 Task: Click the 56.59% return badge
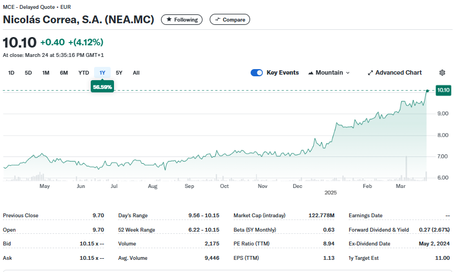(102, 87)
